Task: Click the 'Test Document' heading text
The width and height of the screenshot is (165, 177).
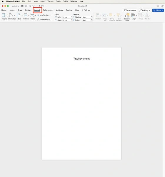Action: click(81, 59)
